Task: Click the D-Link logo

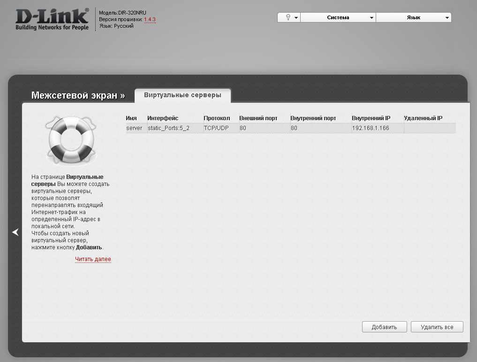Action: coord(52,19)
